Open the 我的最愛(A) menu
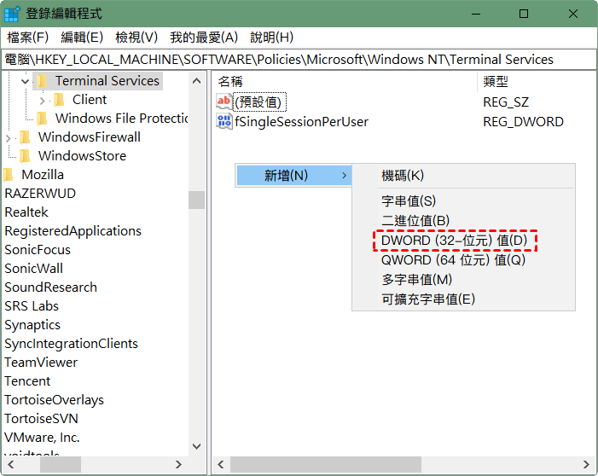The image size is (598, 476). [x=204, y=38]
